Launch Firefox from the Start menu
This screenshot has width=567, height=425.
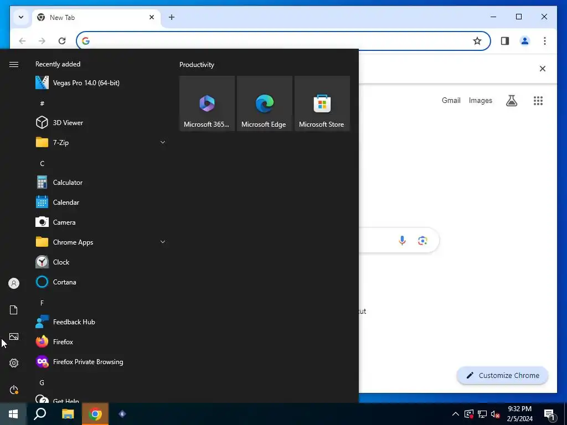[x=101, y=341]
